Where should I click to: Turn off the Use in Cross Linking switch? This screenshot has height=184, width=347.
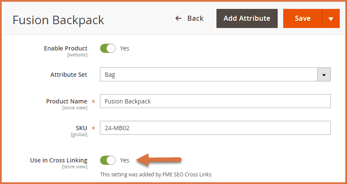coord(108,160)
